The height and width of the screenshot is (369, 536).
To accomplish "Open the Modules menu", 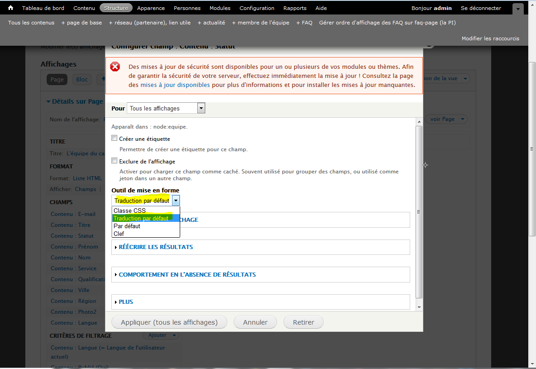I will [220, 8].
